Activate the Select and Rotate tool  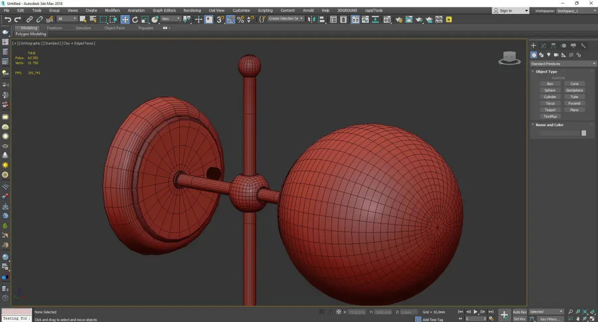[135, 19]
